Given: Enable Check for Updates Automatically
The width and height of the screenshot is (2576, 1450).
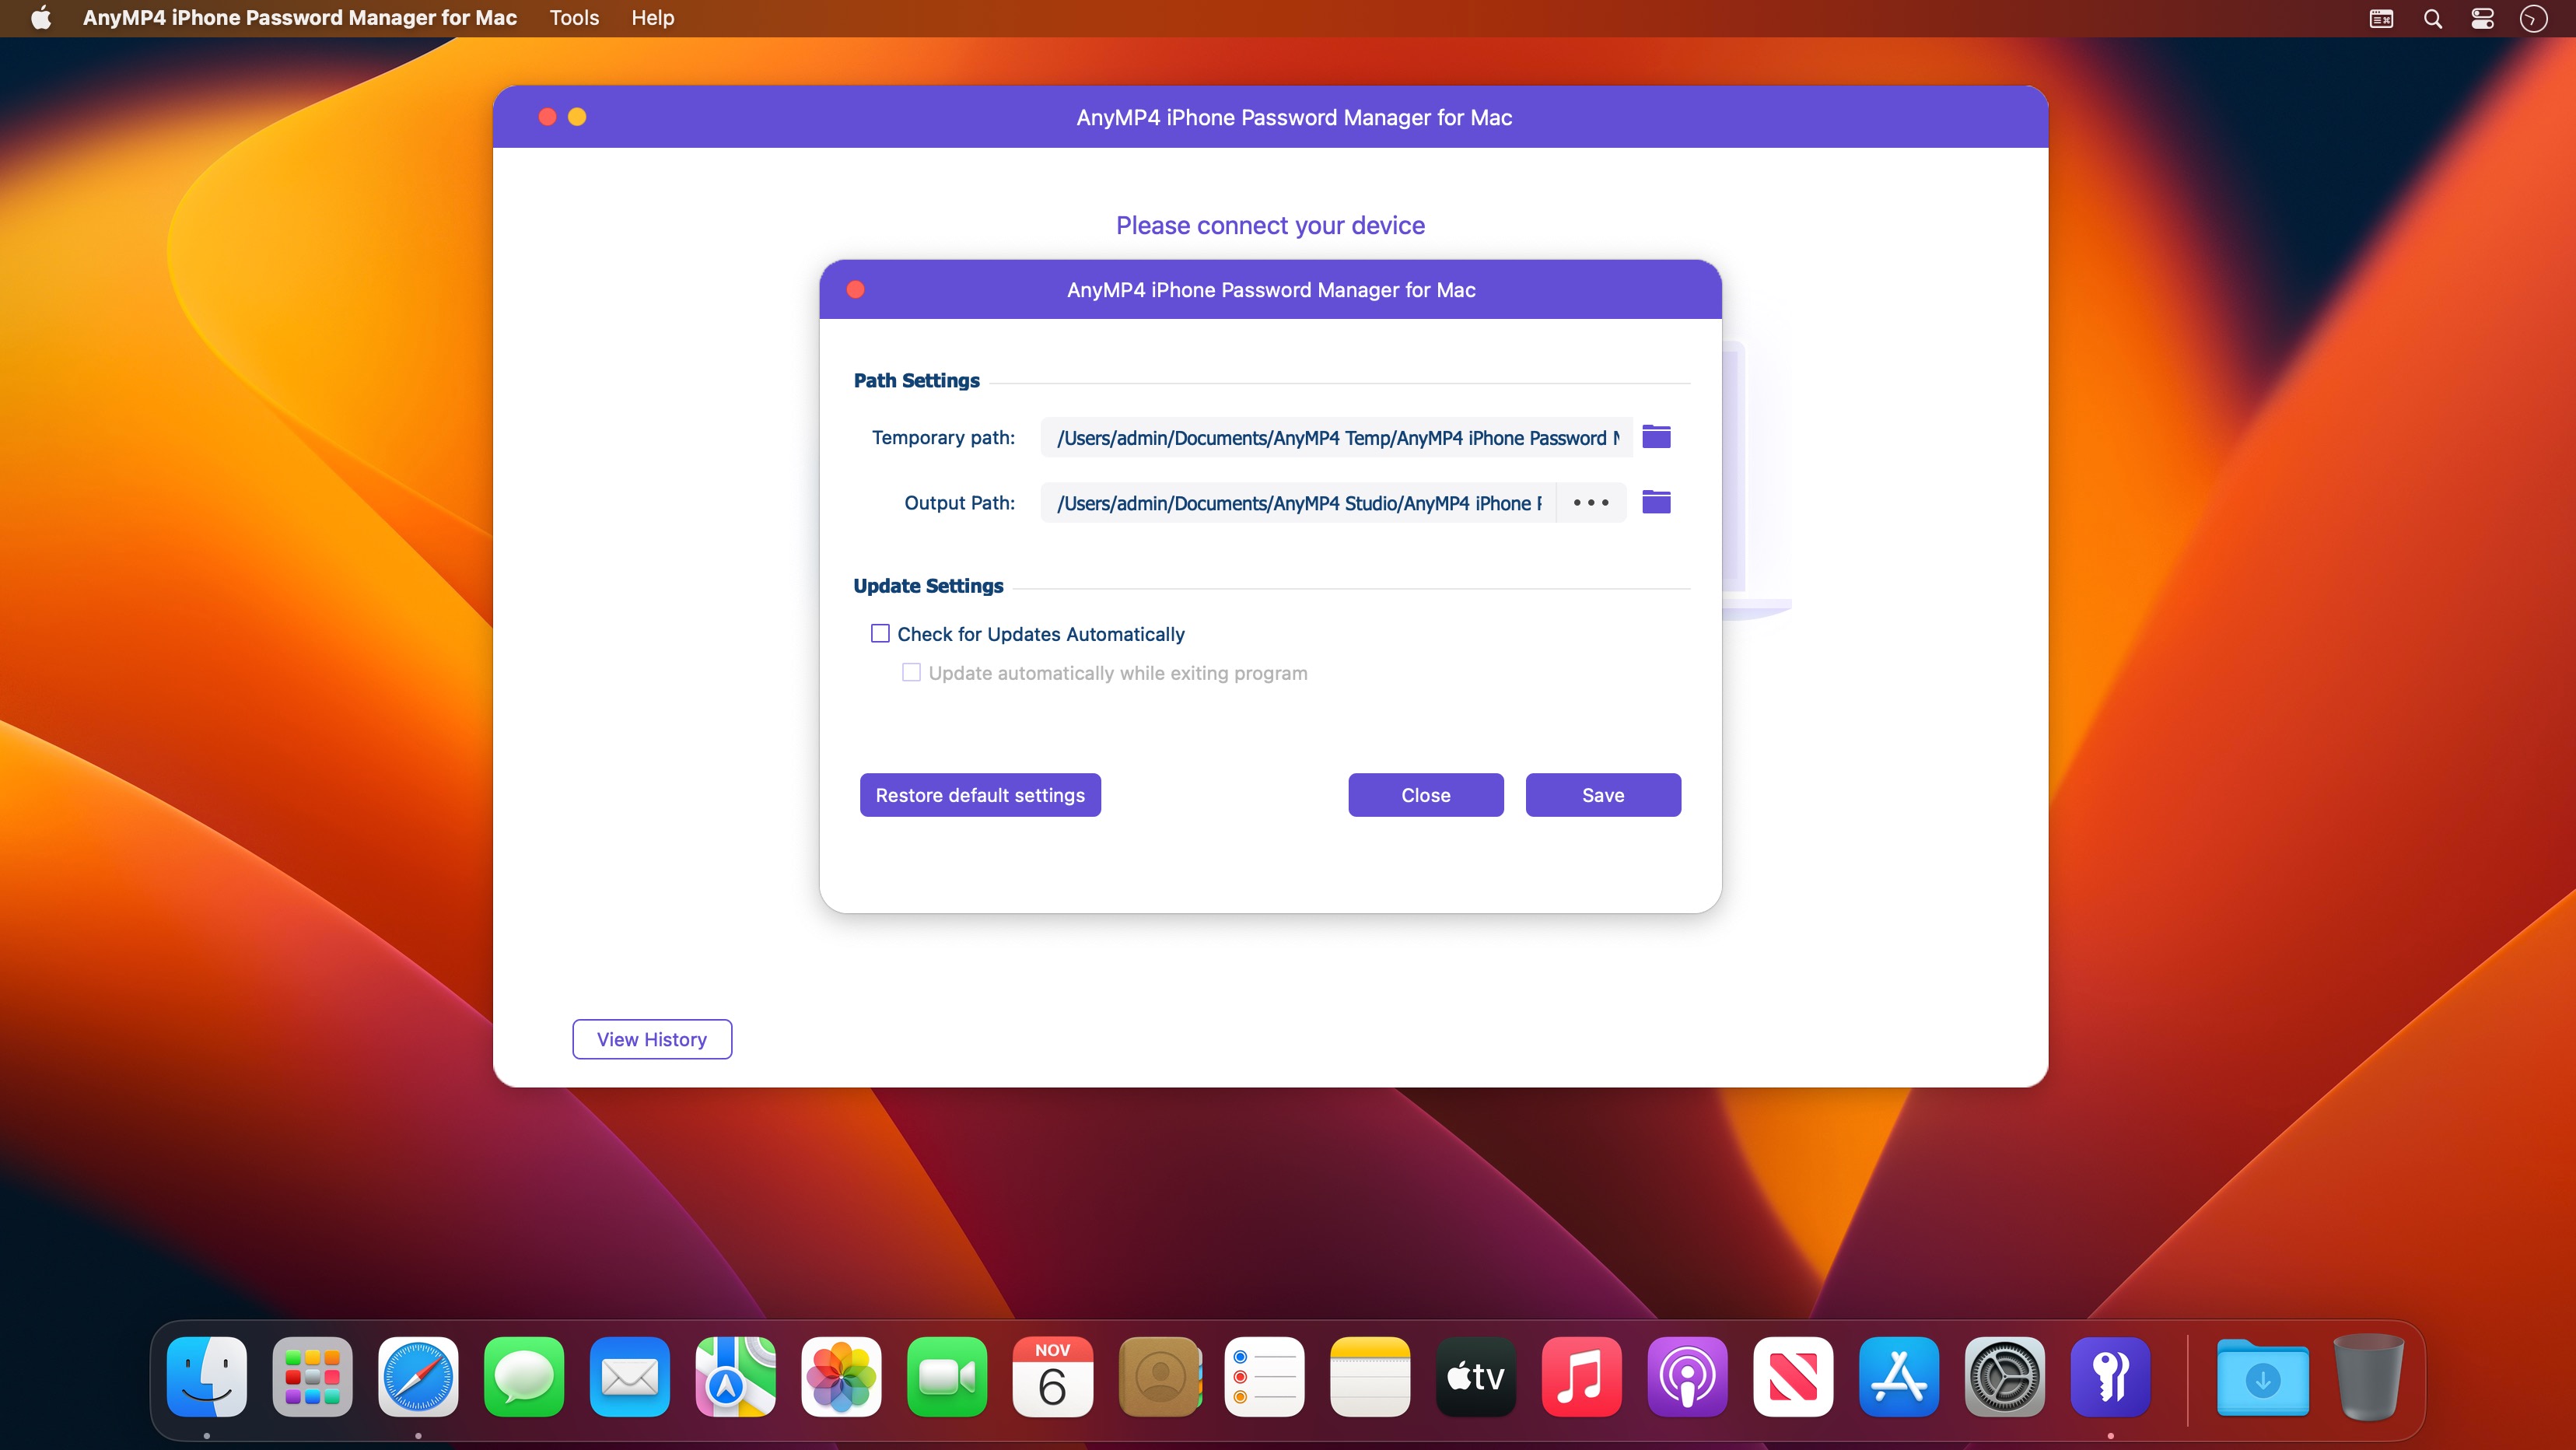Looking at the screenshot, I should [x=880, y=632].
